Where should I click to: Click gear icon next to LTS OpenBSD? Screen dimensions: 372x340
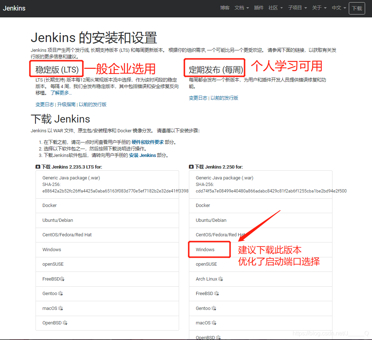pyautogui.click(x=65, y=323)
